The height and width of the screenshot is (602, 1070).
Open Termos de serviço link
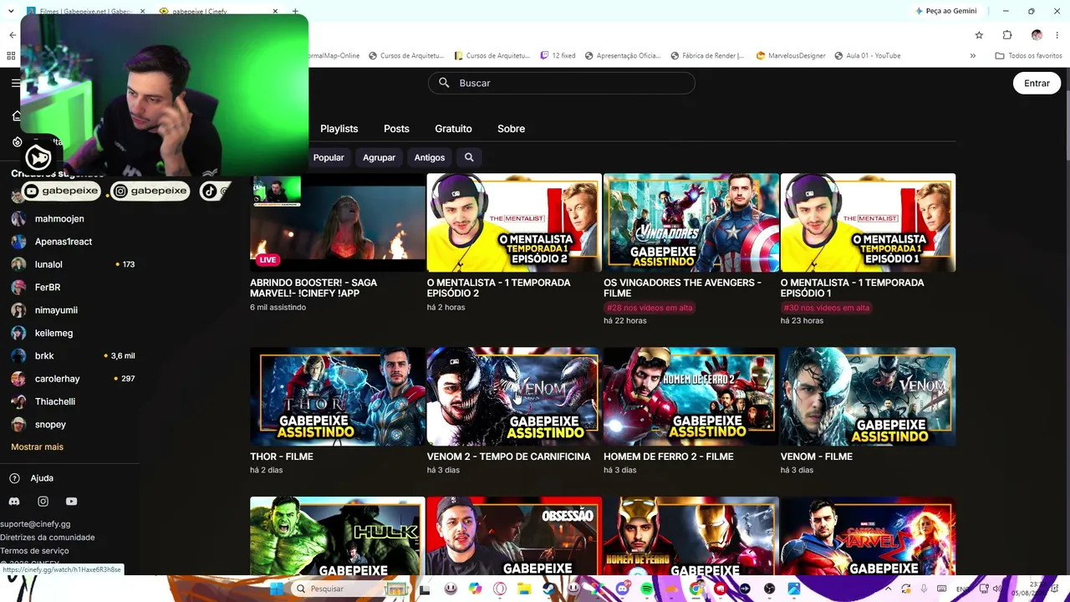click(x=34, y=551)
